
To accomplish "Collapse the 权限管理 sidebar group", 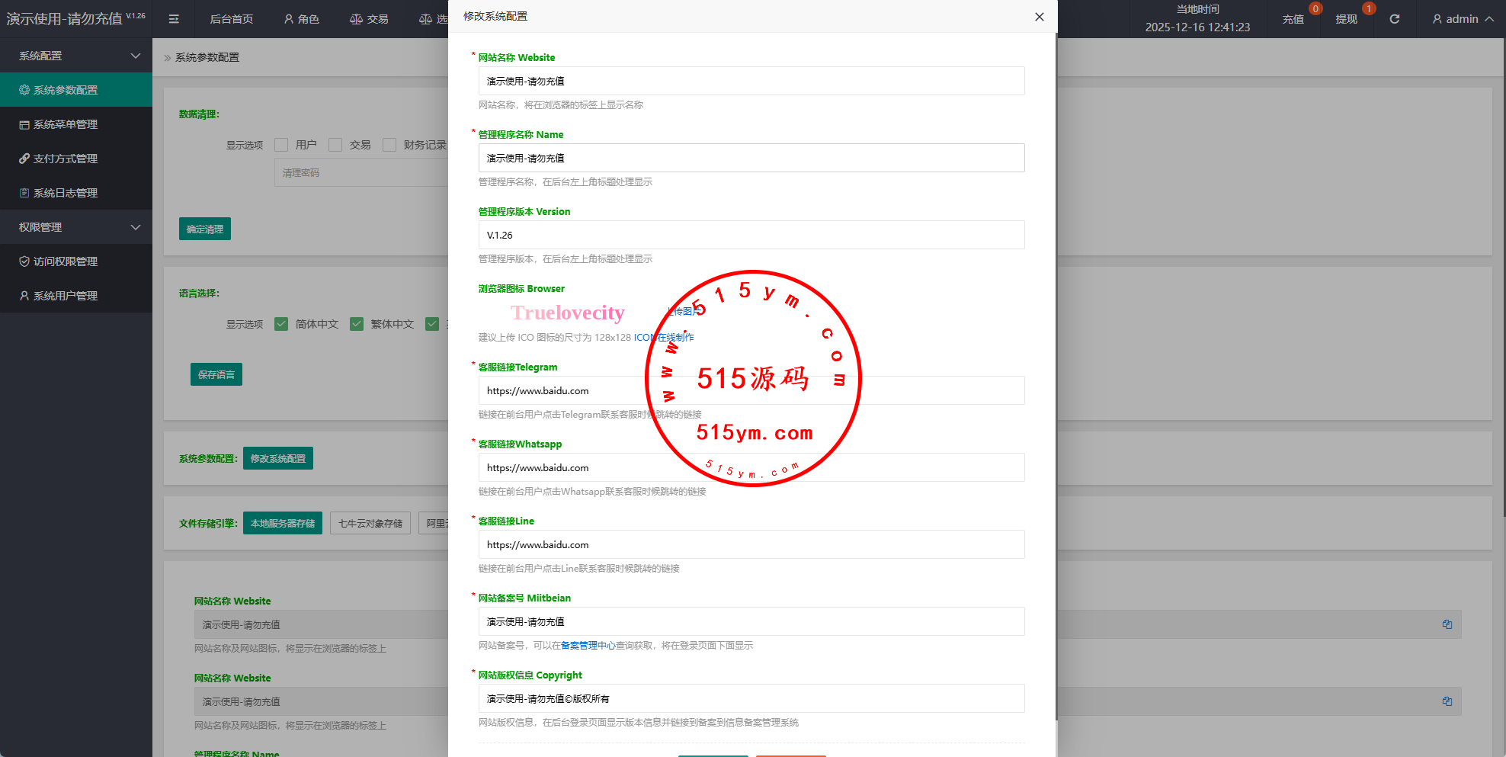I will click(x=76, y=227).
